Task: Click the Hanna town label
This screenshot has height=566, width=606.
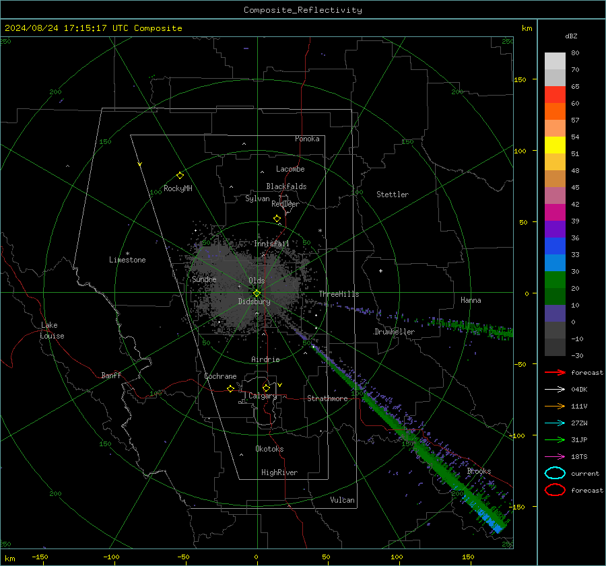Action: pyautogui.click(x=471, y=300)
